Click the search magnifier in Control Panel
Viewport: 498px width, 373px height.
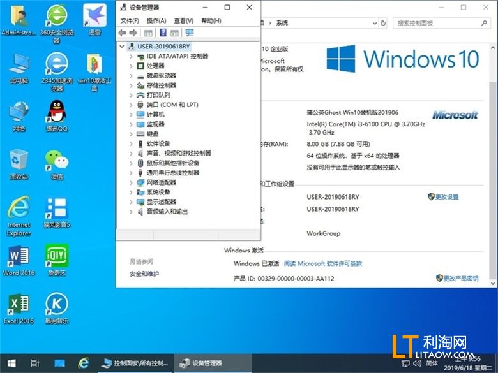[484, 23]
